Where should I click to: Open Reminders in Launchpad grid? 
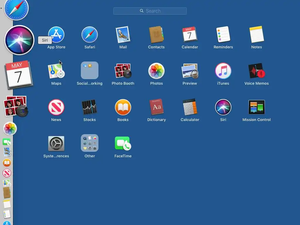[223, 35]
